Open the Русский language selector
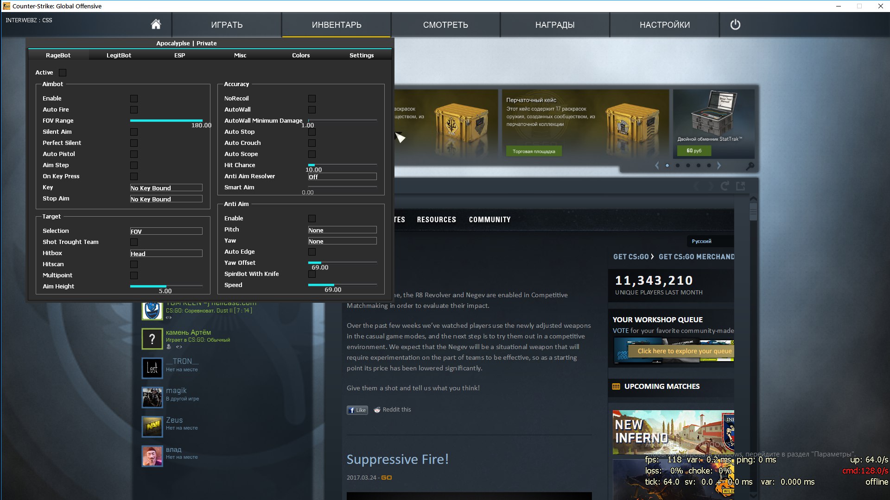The height and width of the screenshot is (500, 890). tap(710, 241)
